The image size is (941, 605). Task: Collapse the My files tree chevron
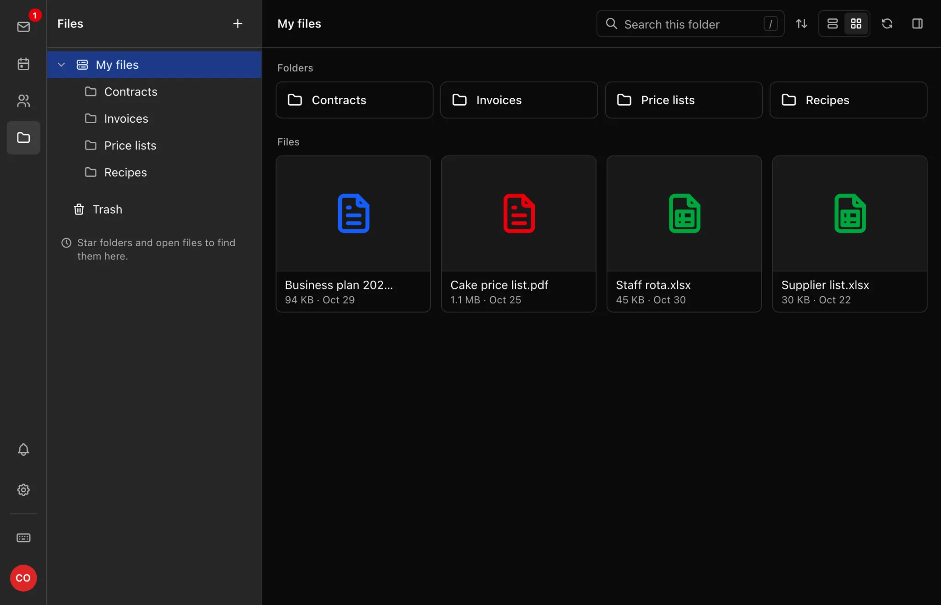61,65
